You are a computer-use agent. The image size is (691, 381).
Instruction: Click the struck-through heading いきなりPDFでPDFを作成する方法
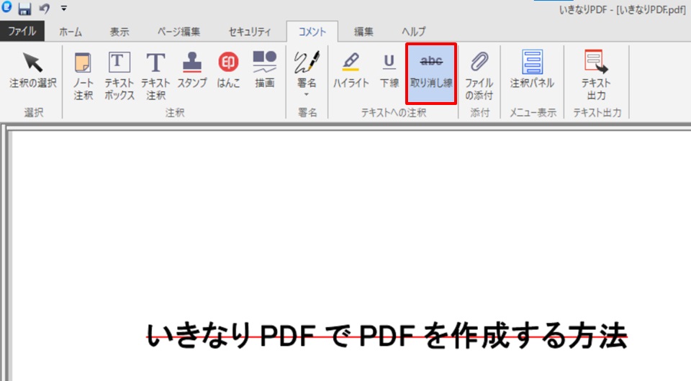387,335
